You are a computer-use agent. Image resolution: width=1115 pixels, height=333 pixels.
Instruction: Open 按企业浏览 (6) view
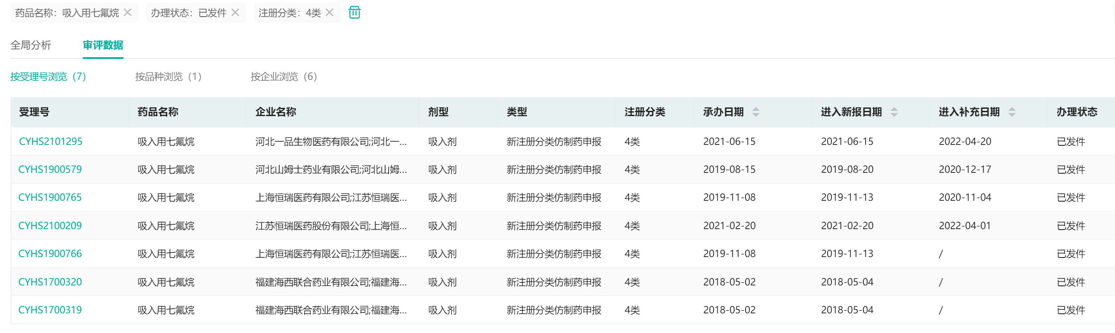point(284,77)
